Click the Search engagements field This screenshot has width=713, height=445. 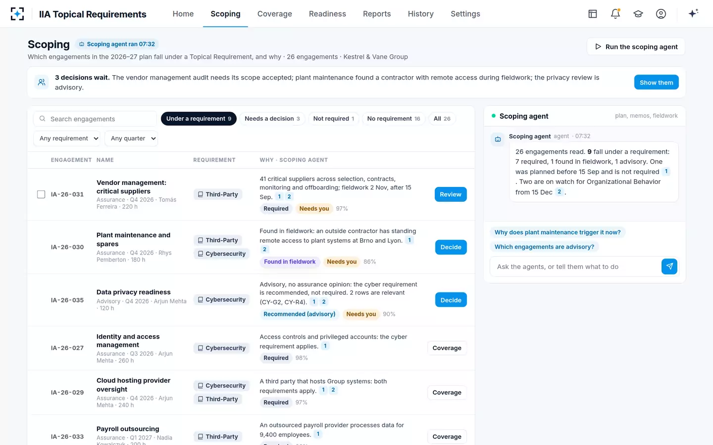coord(95,119)
